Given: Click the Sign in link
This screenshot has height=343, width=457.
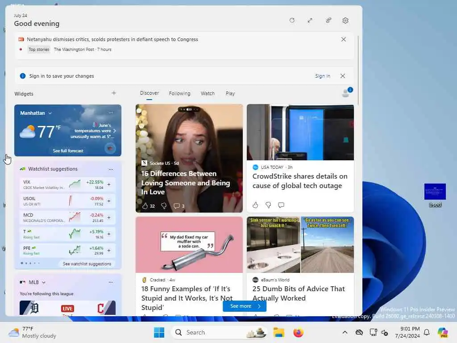Looking at the screenshot, I should pyautogui.click(x=322, y=76).
